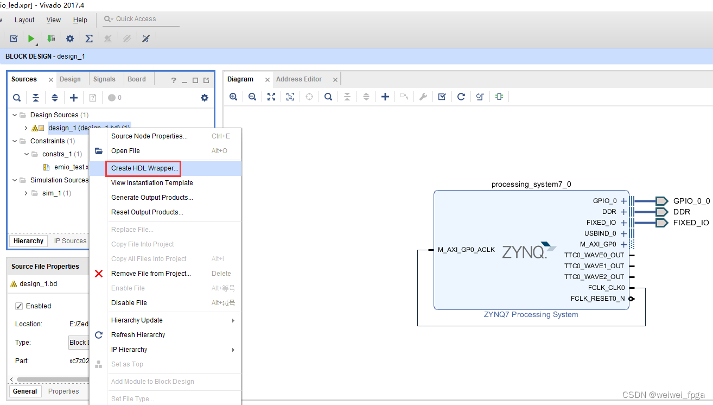The height and width of the screenshot is (405, 713).
Task: Expand sim_1 node
Action: click(26, 193)
